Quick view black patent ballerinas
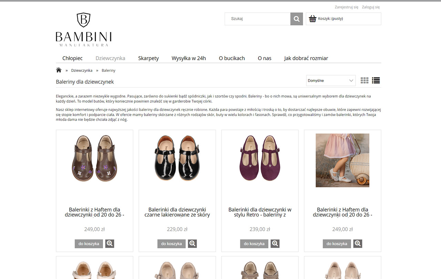This screenshot has width=441, height=279. click(x=192, y=244)
